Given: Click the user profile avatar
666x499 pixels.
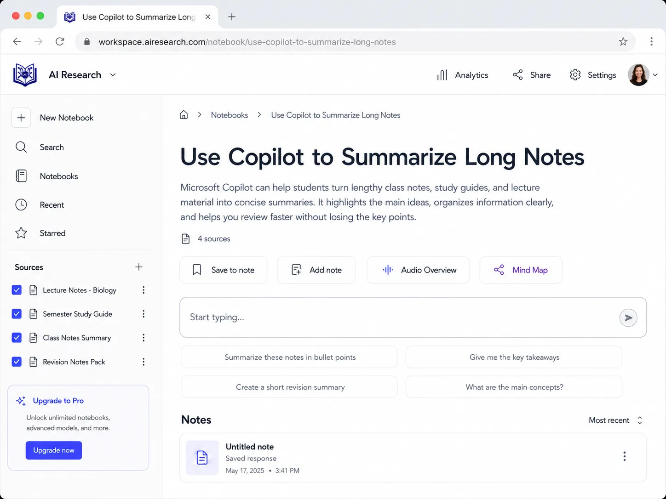Looking at the screenshot, I should (x=638, y=75).
